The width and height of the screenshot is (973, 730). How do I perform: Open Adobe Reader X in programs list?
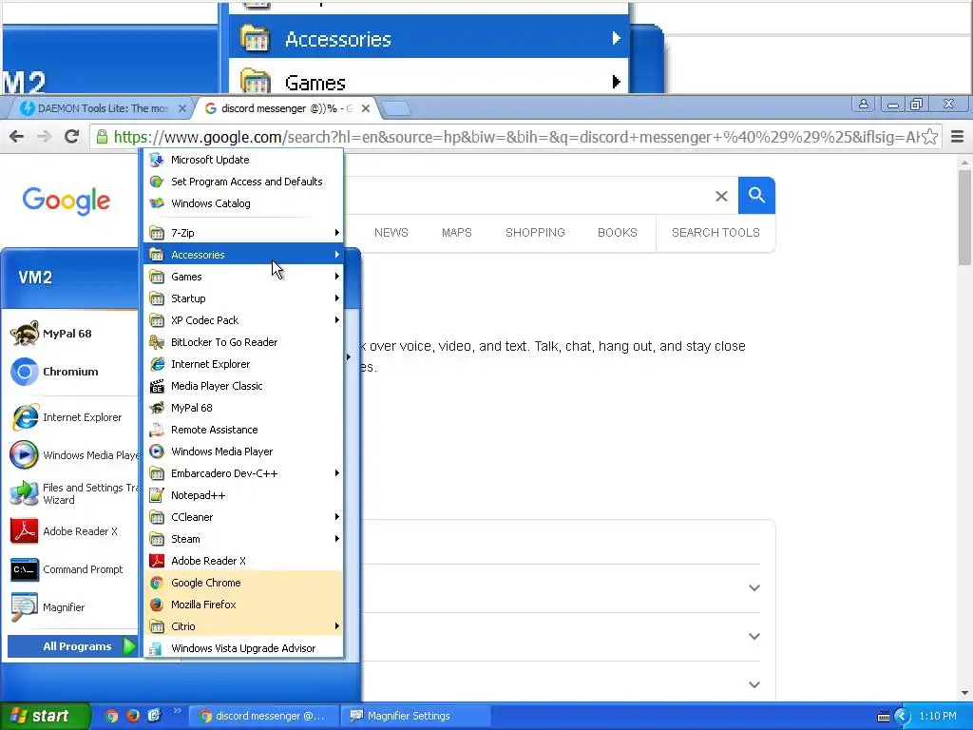[x=243, y=561]
